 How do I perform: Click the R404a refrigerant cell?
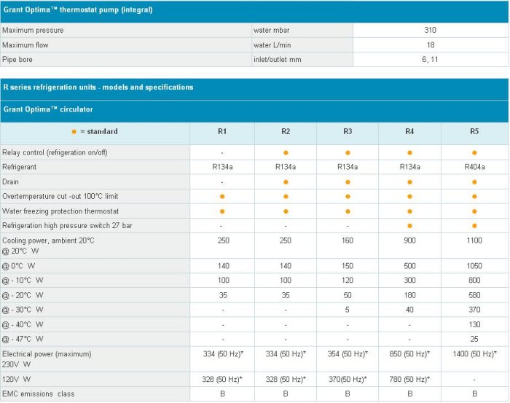click(474, 167)
